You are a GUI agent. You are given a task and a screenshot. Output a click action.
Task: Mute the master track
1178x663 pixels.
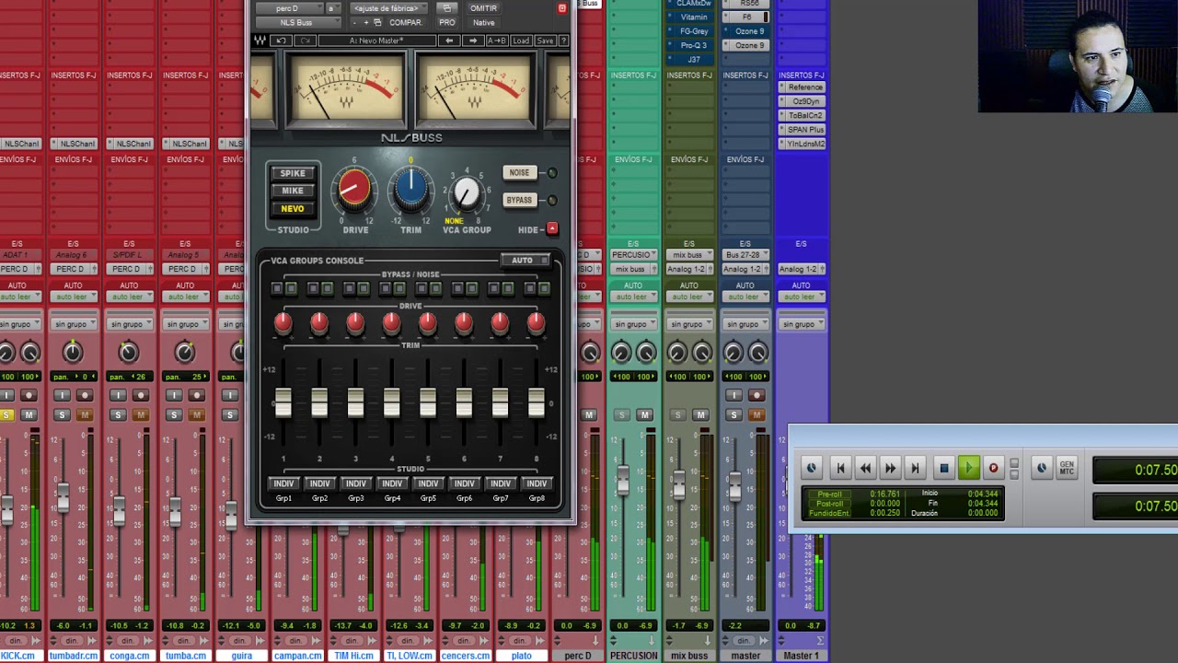(x=756, y=414)
